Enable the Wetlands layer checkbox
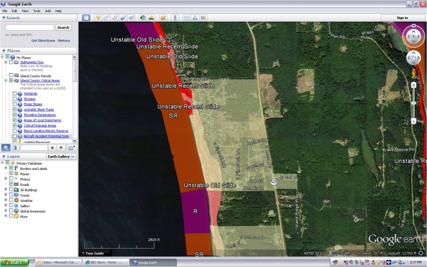This screenshot has width=427, height=267. click(15, 94)
